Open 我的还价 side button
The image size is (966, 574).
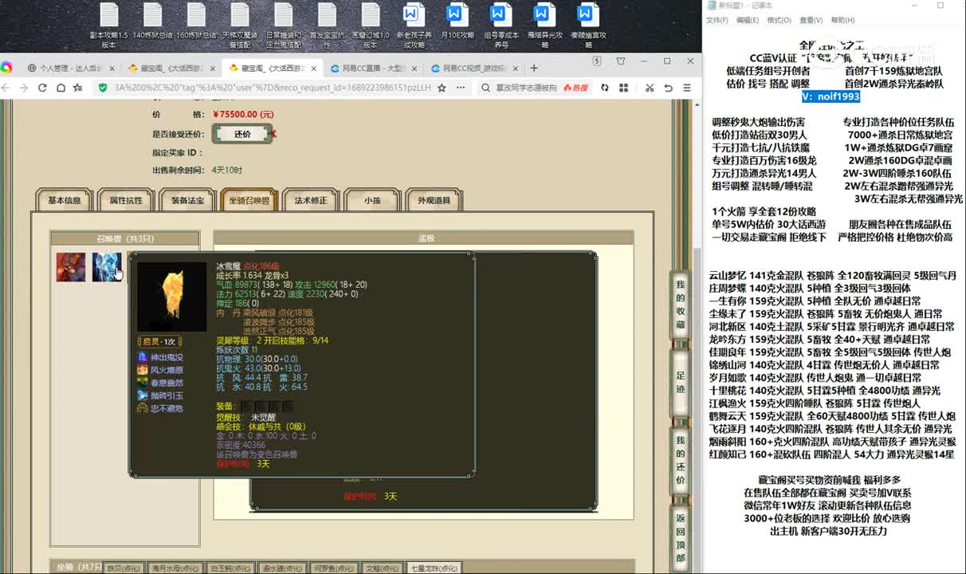pos(680,459)
